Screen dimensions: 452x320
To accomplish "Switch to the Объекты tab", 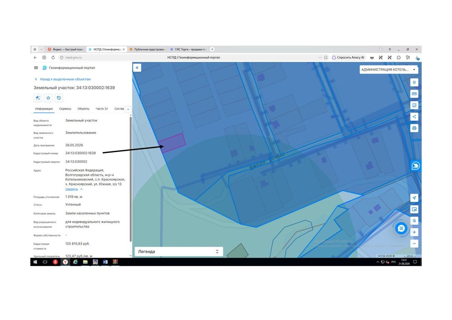I will coord(83,109).
